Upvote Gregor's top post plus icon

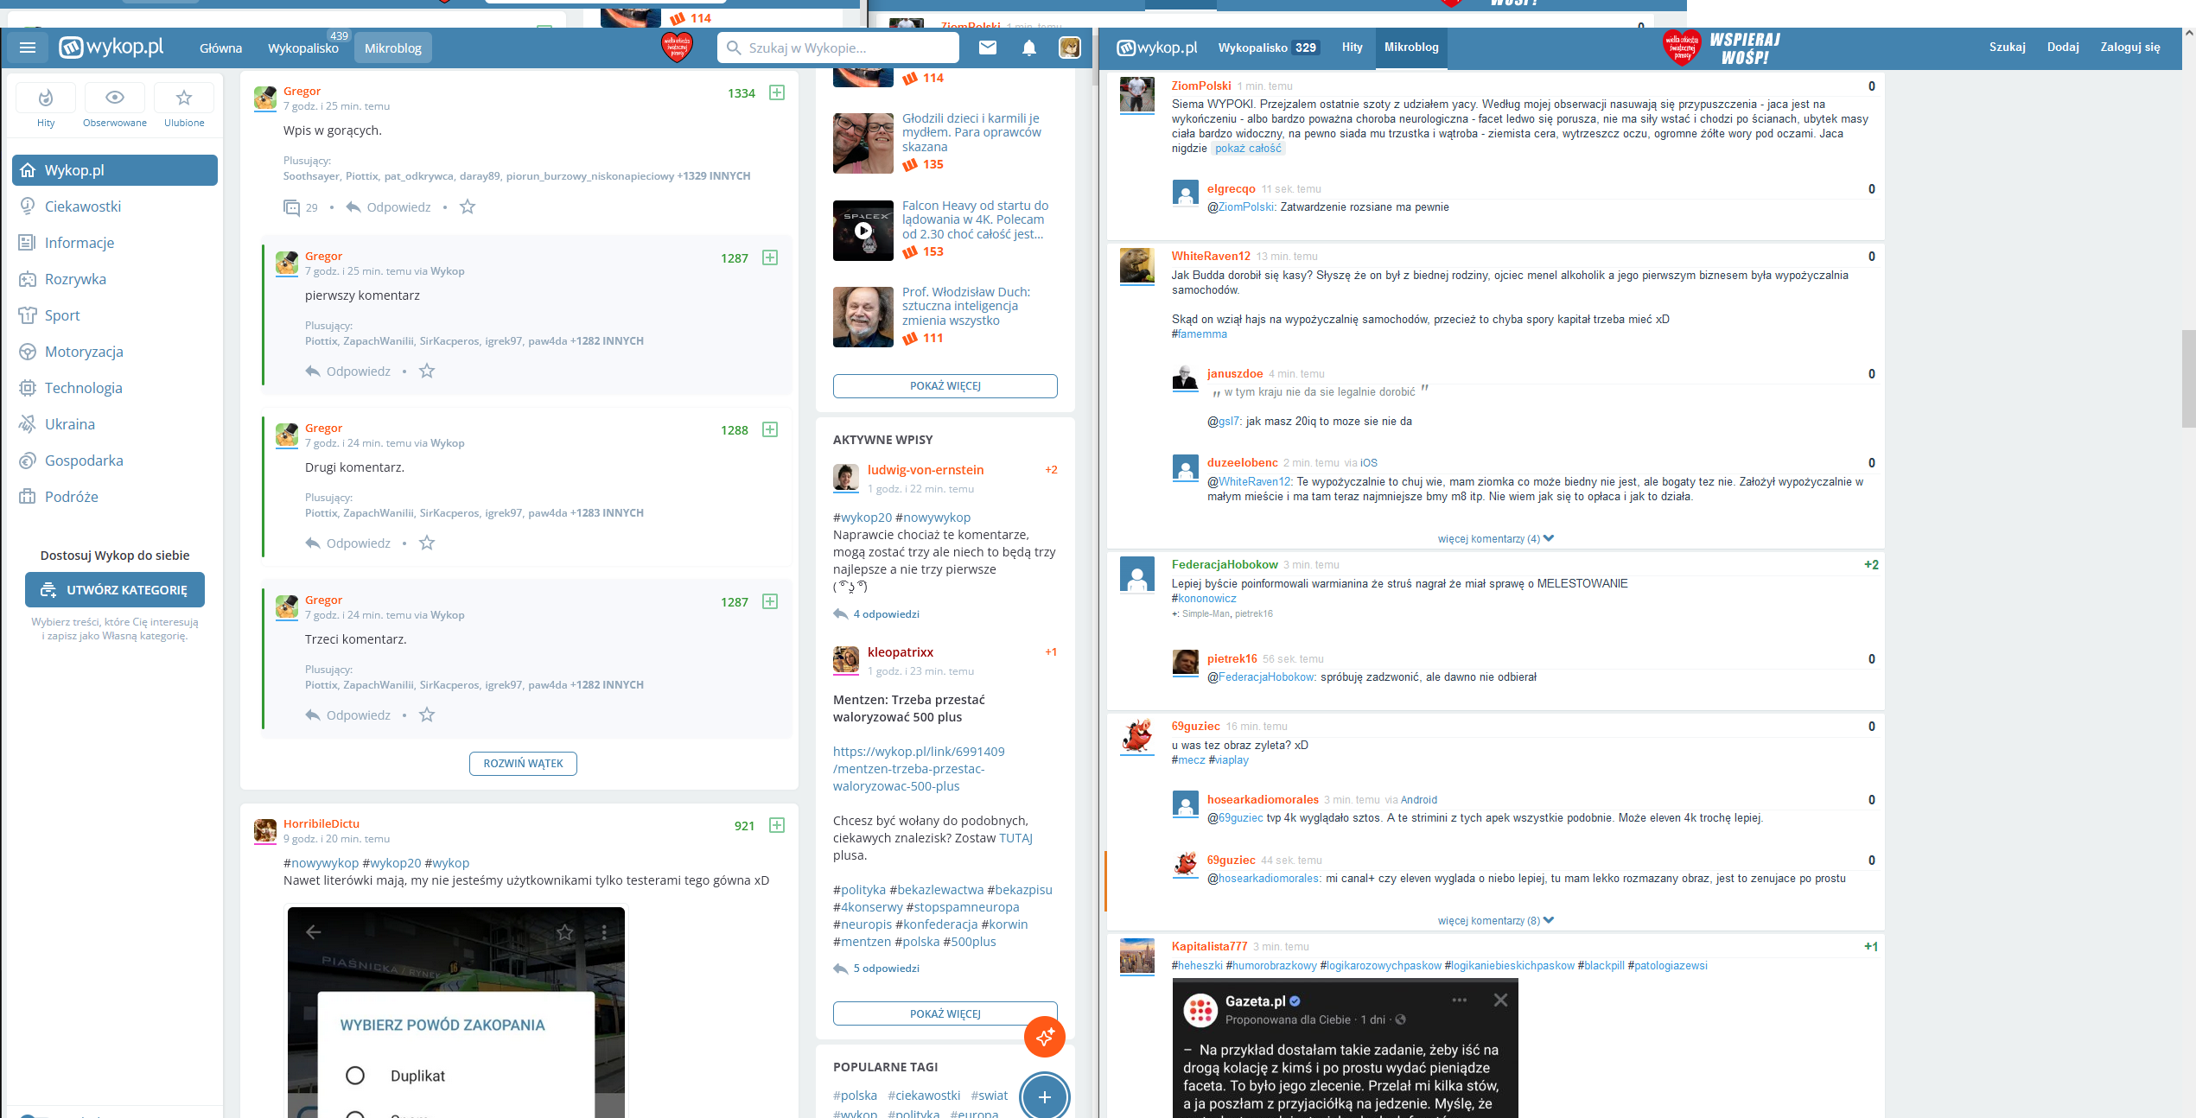(777, 92)
